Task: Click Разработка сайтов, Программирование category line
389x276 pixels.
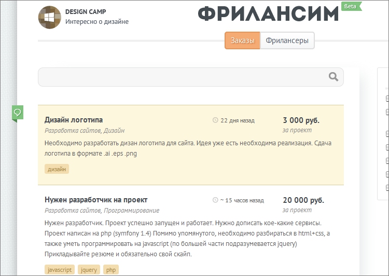Action: (x=102, y=211)
